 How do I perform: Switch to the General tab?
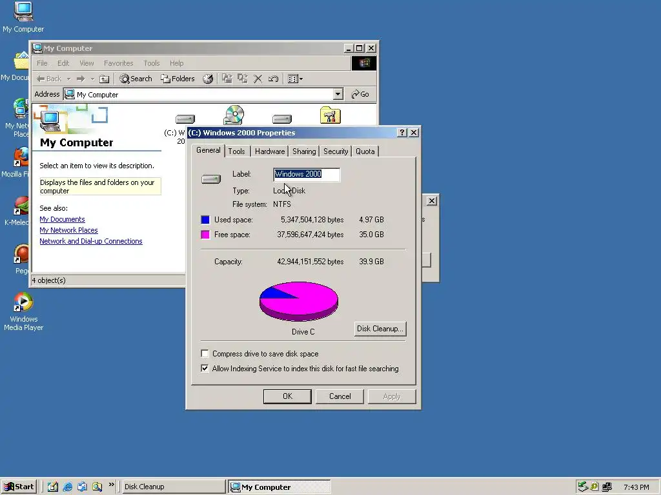[208, 150]
